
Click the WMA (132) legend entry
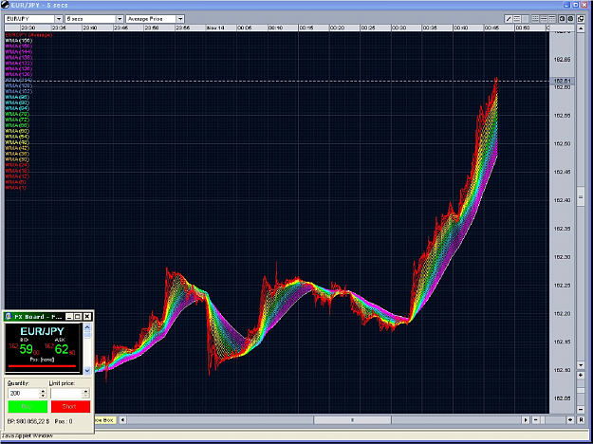[19, 64]
